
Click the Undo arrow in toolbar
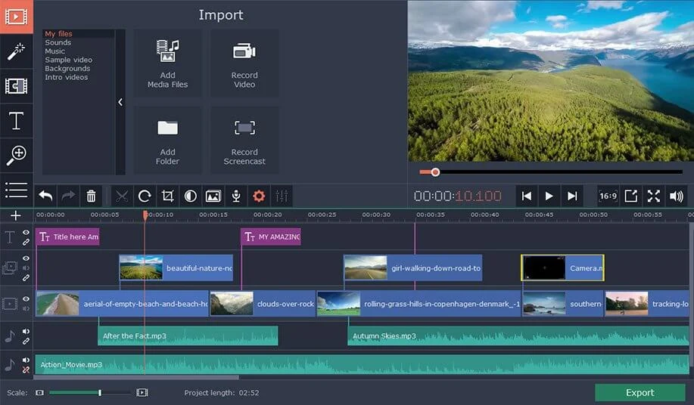[x=45, y=196]
